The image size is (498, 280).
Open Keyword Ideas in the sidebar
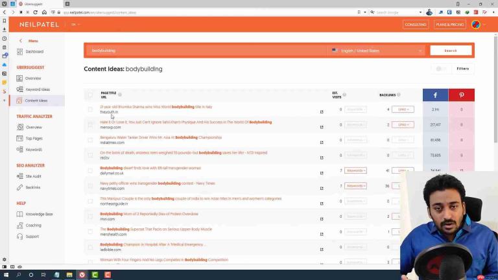click(x=38, y=89)
